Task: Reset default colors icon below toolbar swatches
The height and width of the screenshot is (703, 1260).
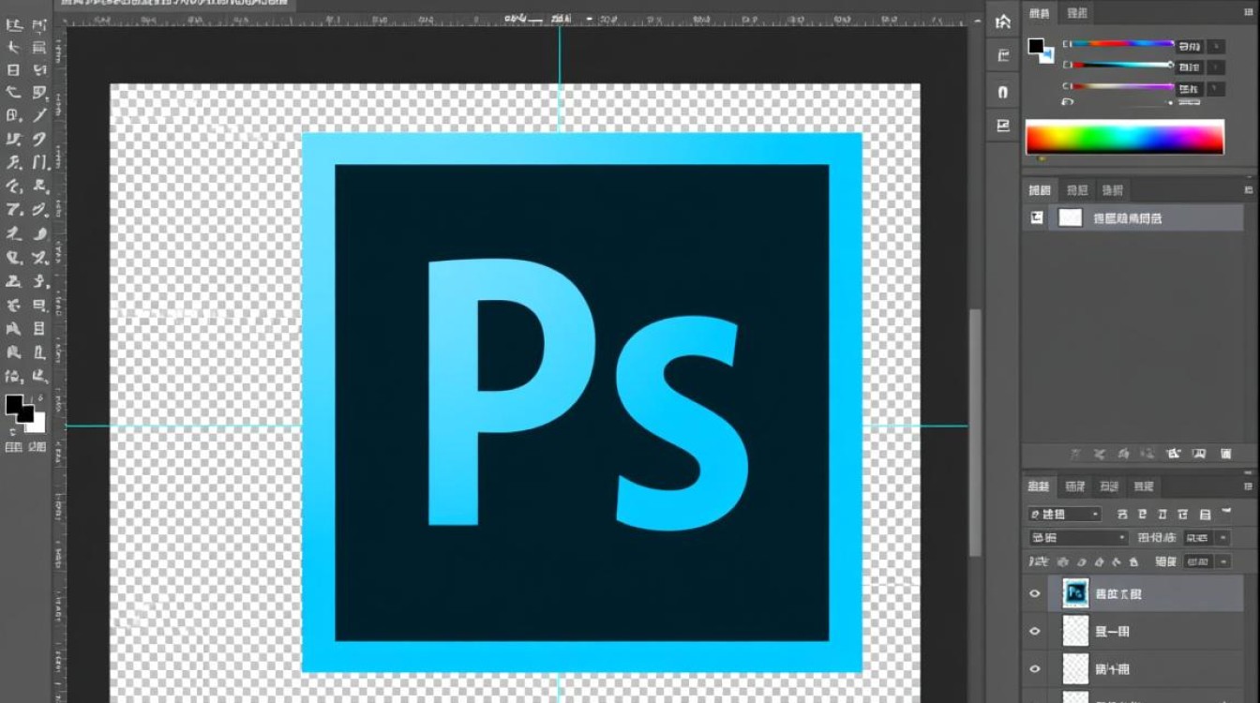Action: (13, 432)
